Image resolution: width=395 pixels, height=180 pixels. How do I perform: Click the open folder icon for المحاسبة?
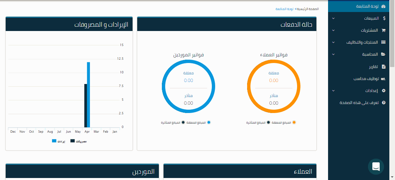pyautogui.click(x=383, y=54)
